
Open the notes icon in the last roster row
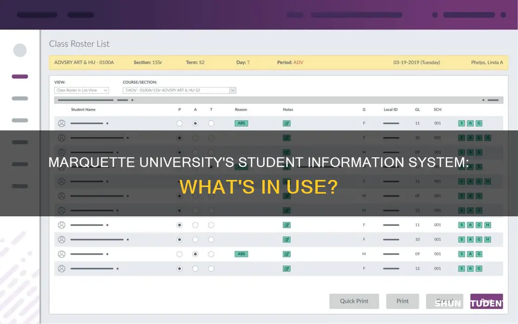pyautogui.click(x=286, y=268)
